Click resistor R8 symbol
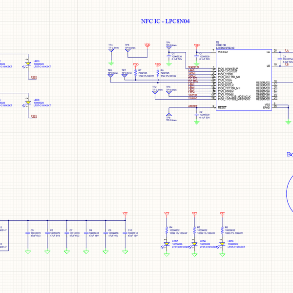 (158, 73)
